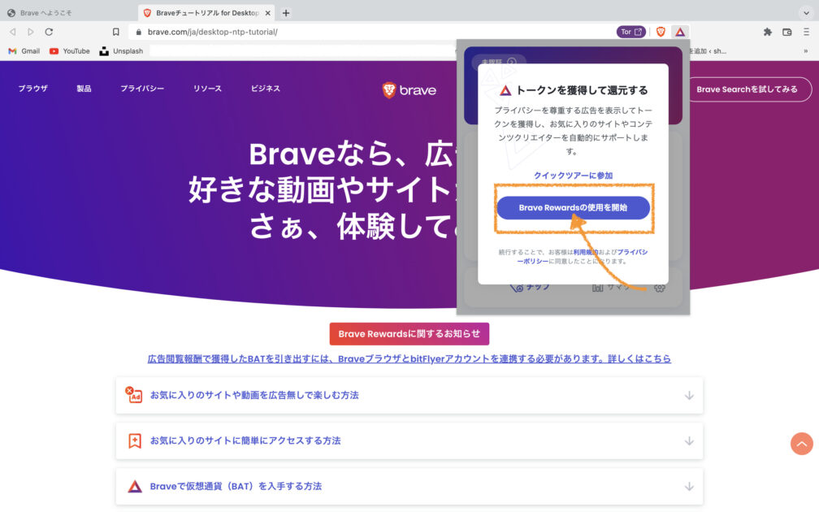Open the Brave Rewards triangle icon in address bar
The image size is (819, 512).
click(x=680, y=32)
